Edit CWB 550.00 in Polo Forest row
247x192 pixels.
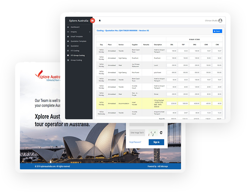pyautogui.click(x=206, y=72)
